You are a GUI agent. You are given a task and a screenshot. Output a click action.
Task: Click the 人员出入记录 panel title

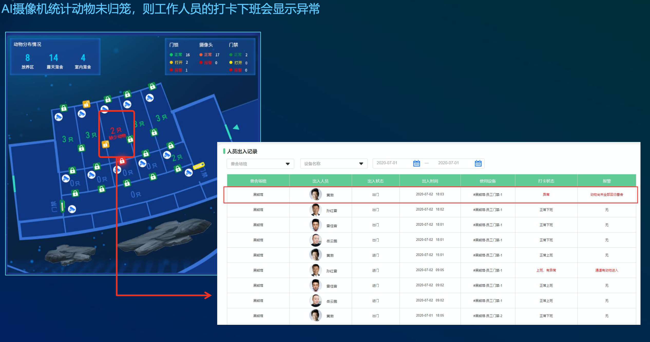(x=242, y=151)
